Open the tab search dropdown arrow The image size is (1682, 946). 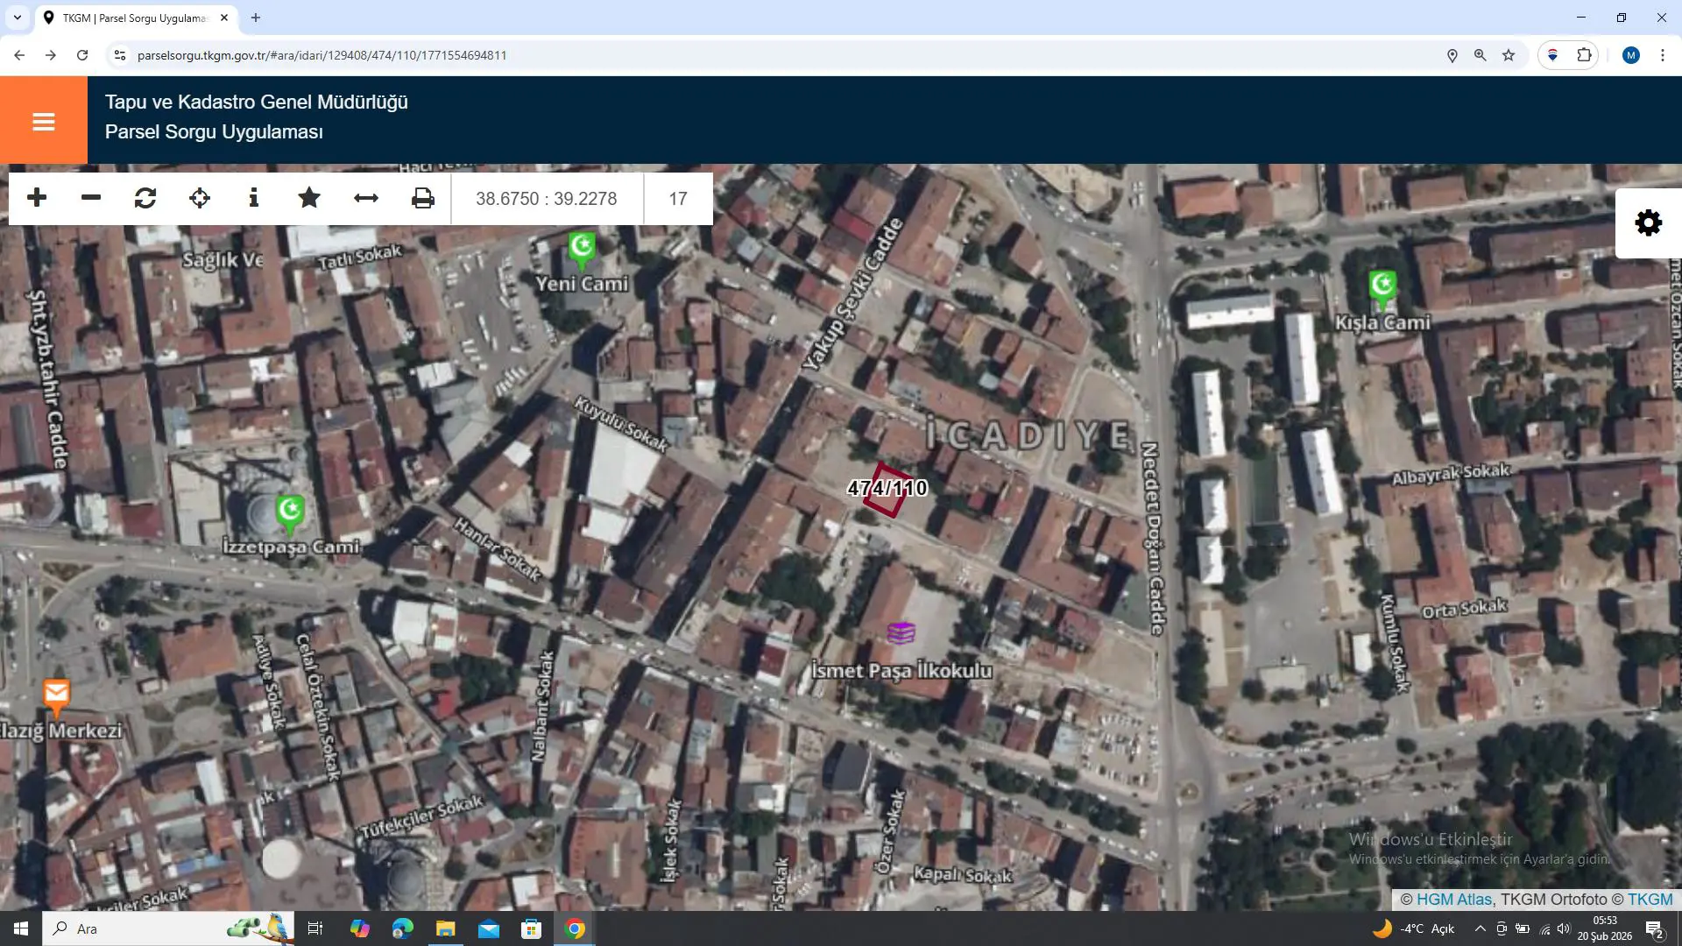tap(17, 18)
